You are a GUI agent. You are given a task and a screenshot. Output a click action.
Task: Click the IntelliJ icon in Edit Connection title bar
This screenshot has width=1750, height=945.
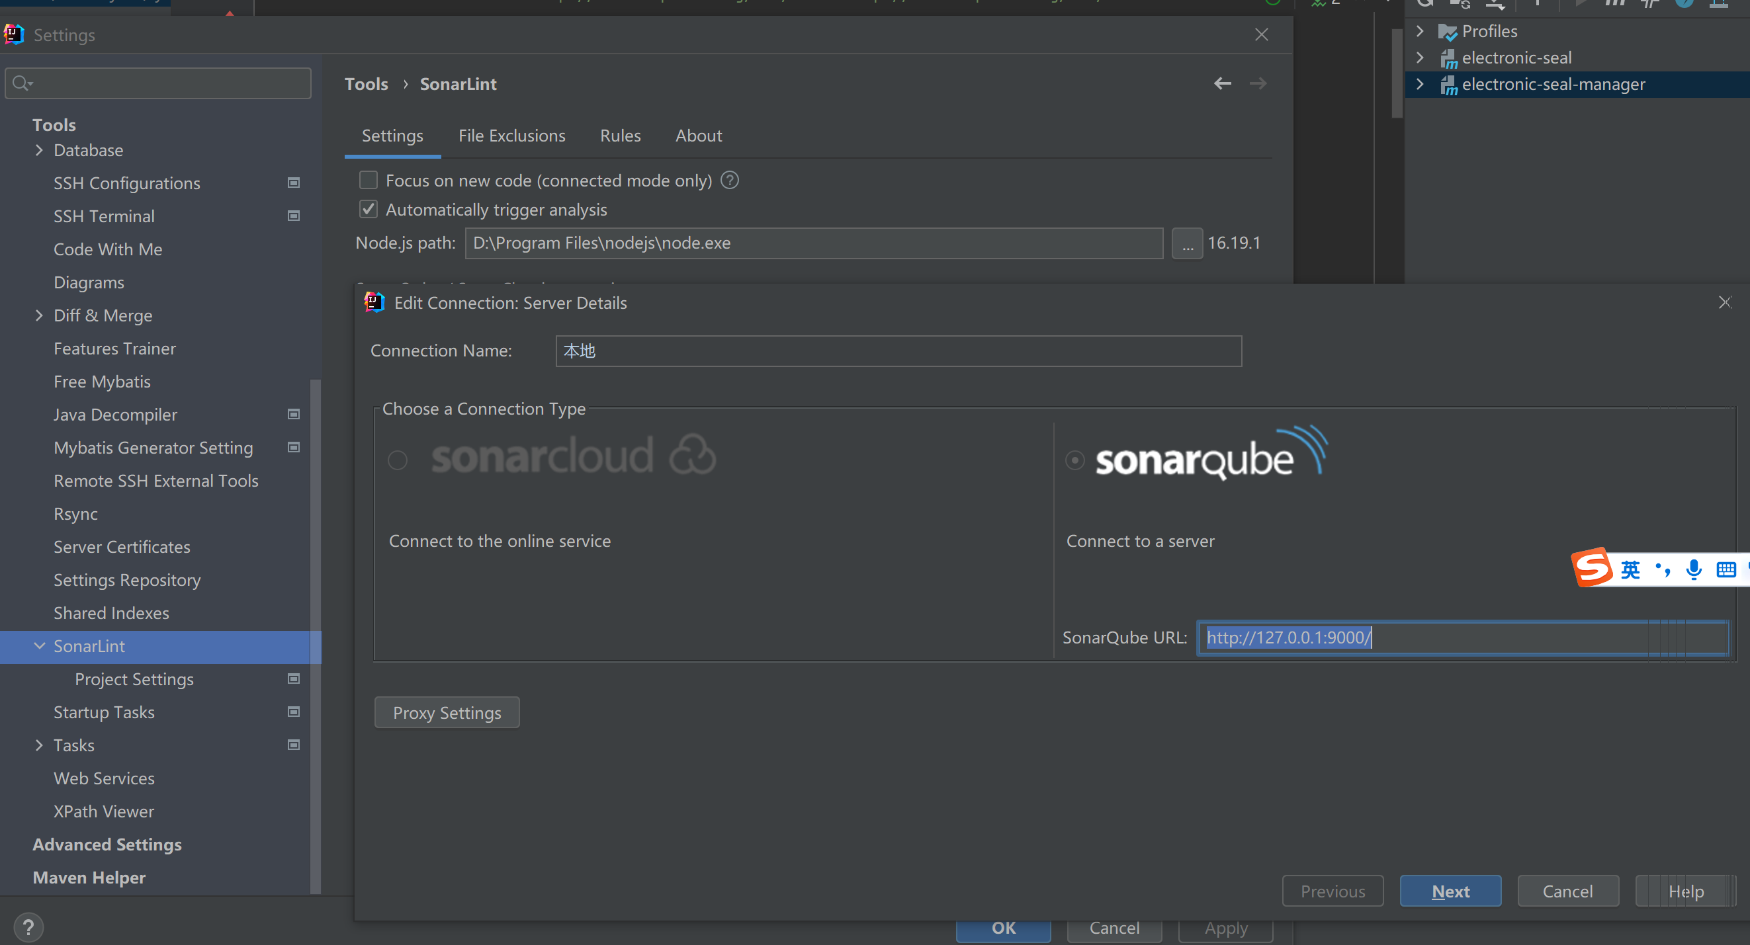tap(374, 302)
